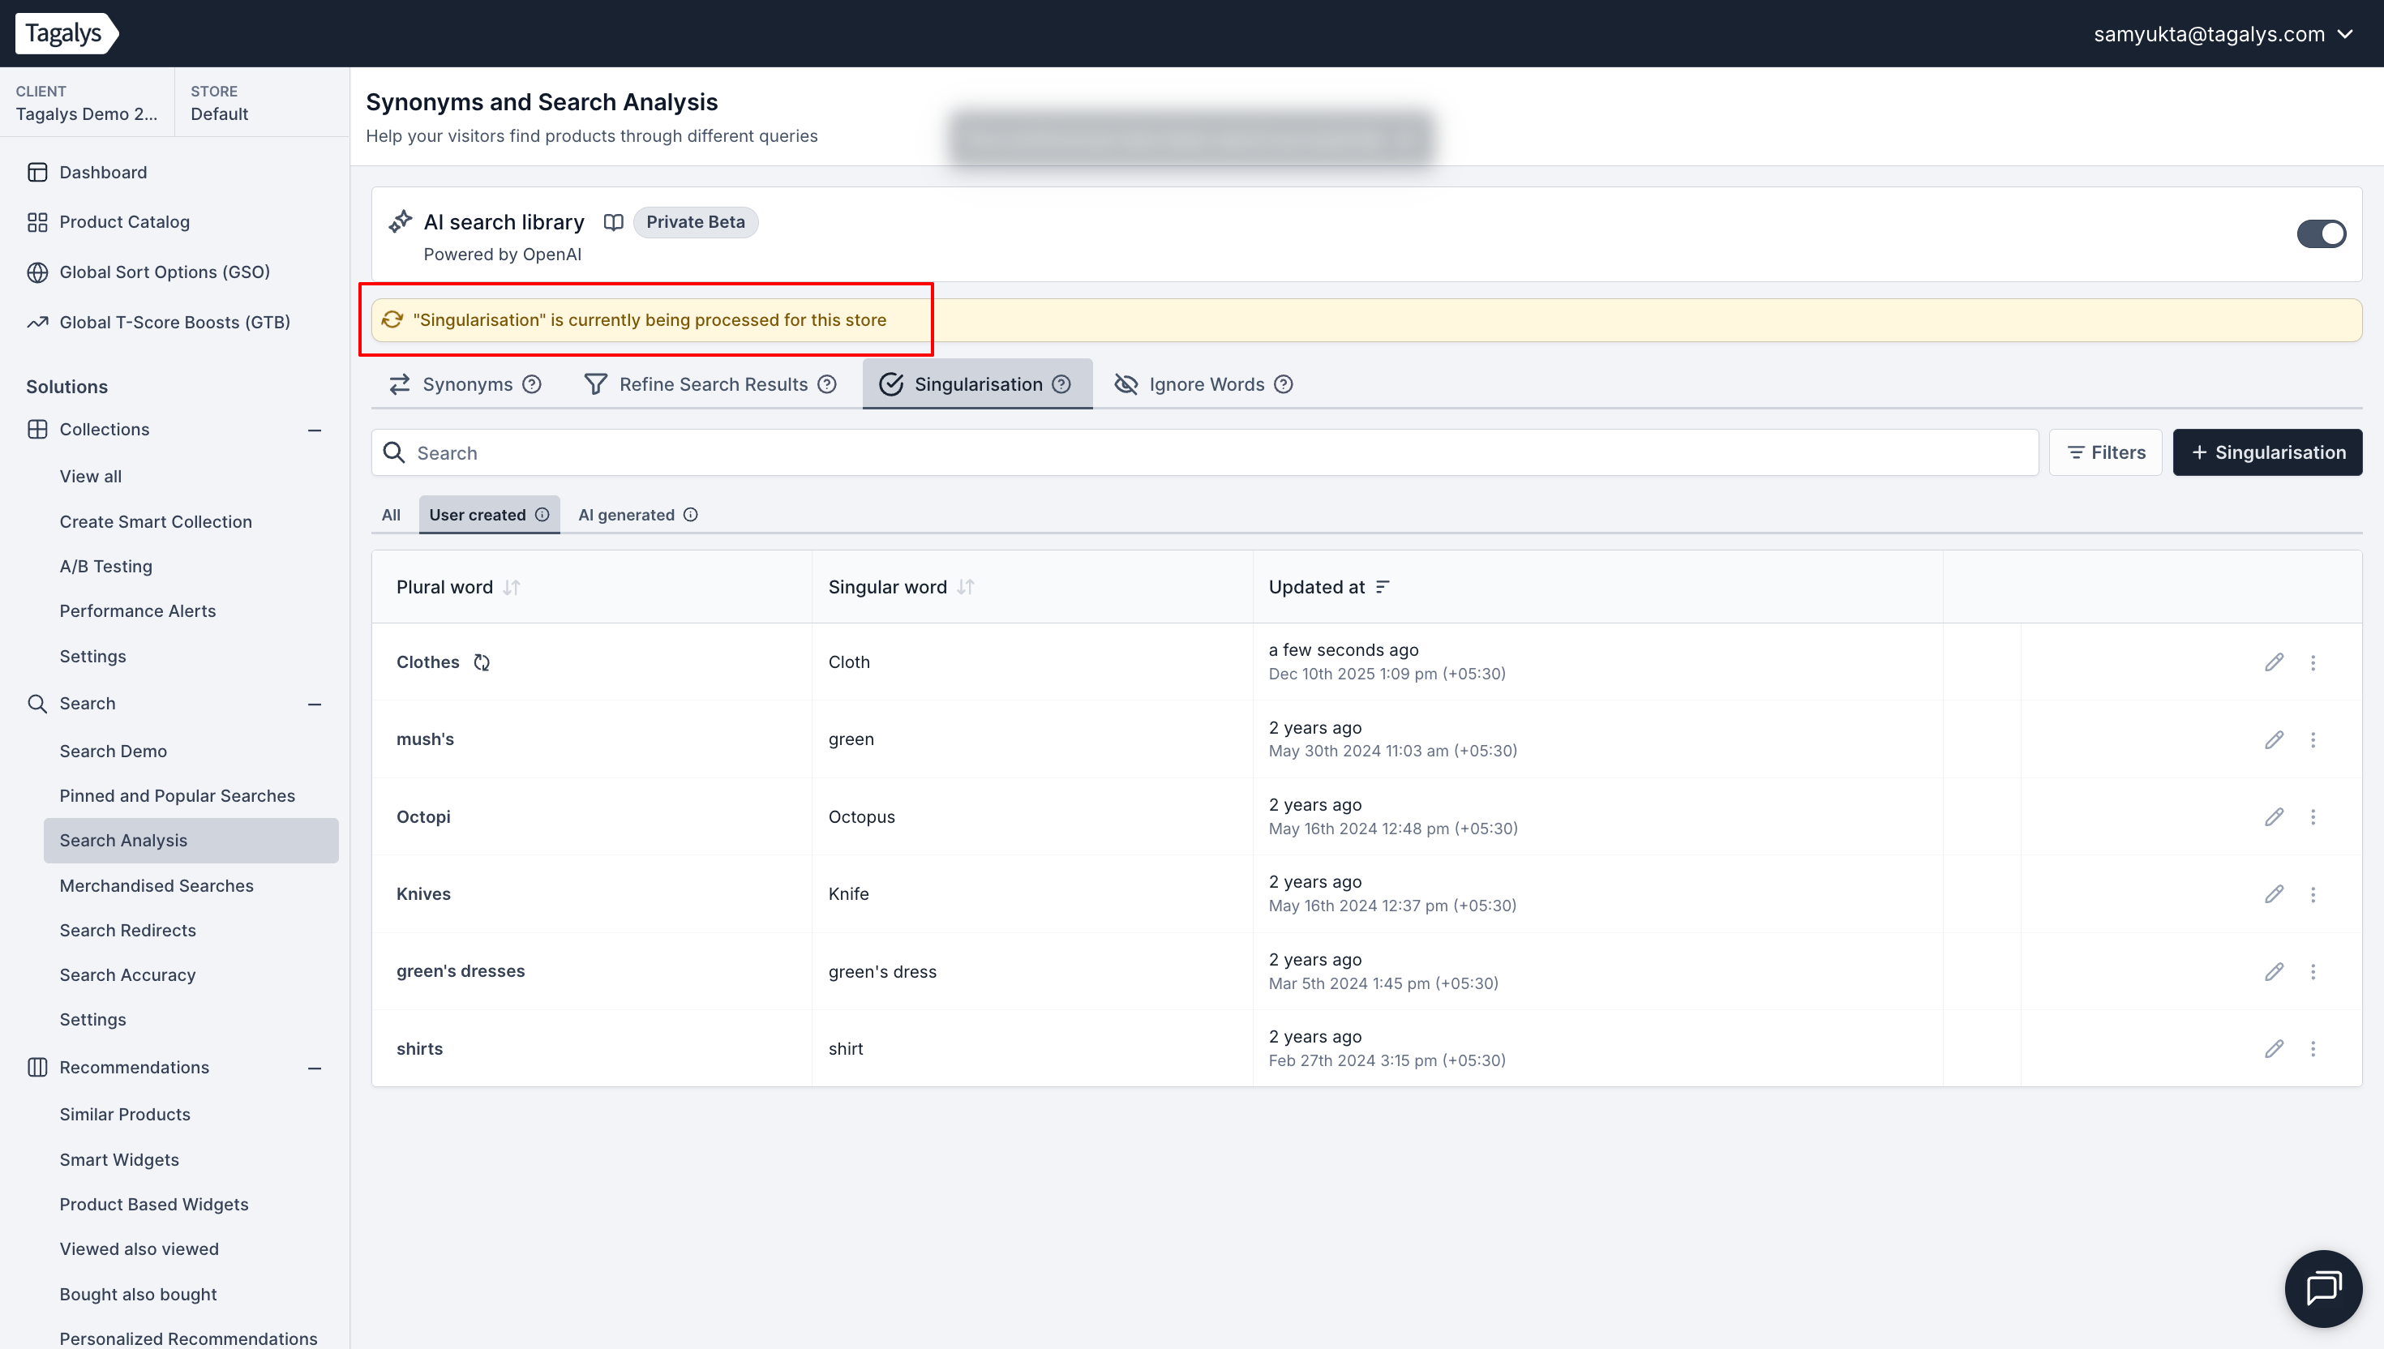Open three-dot menu for Knives row
Screen dimensions: 2384x1349
[x=2313, y=895]
